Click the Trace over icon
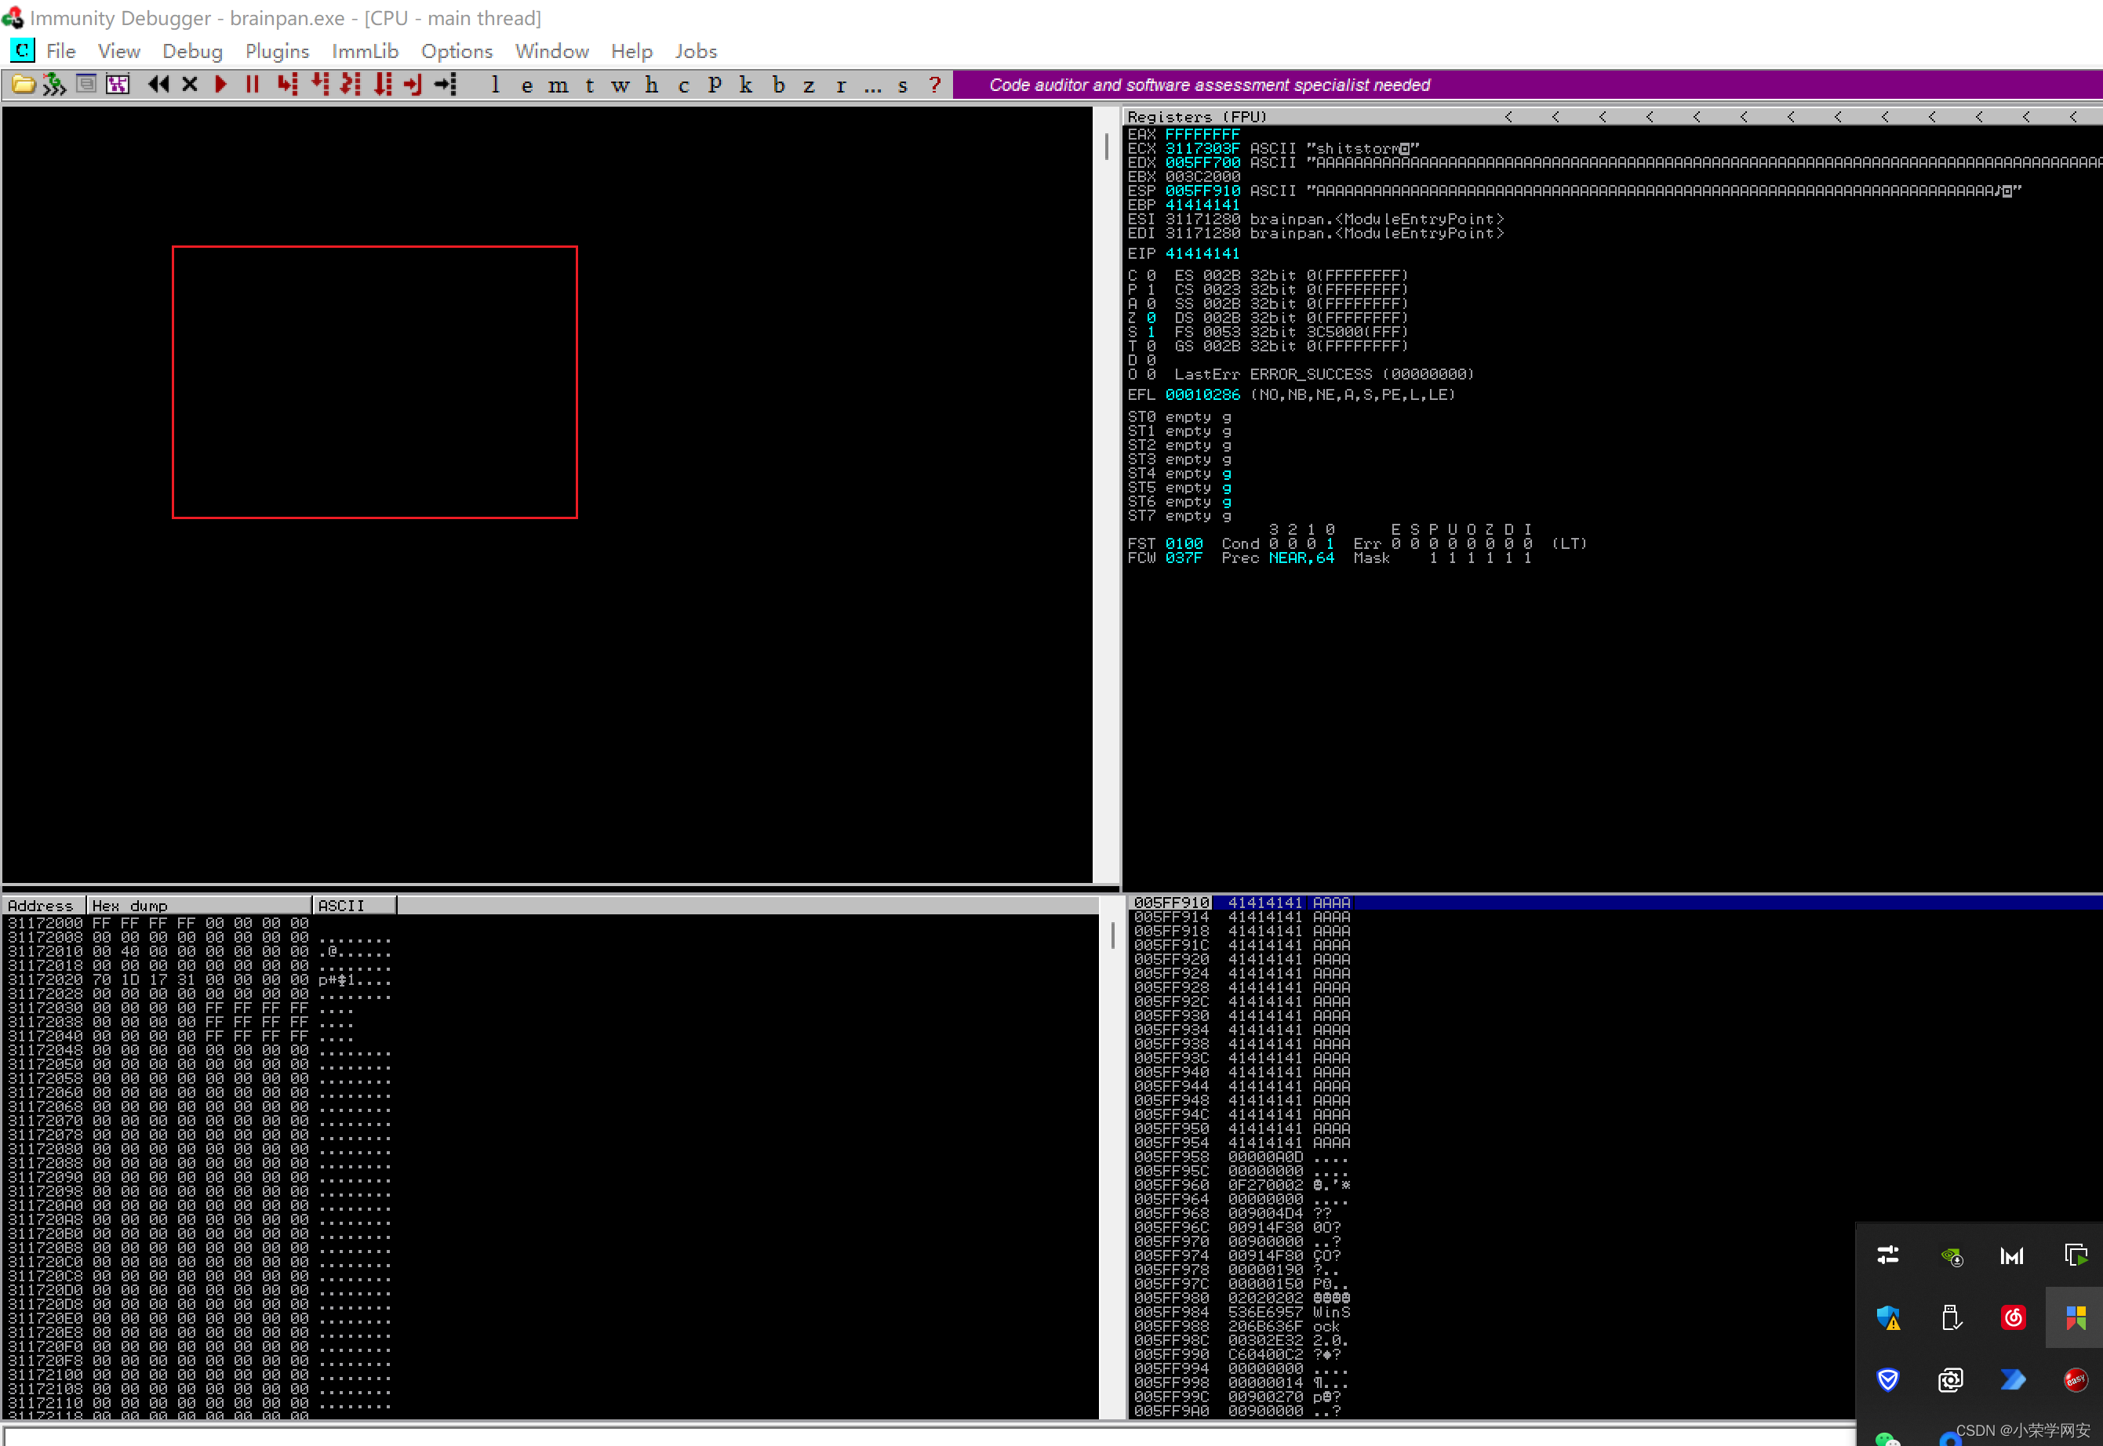The image size is (2103, 1446). pos(382,84)
